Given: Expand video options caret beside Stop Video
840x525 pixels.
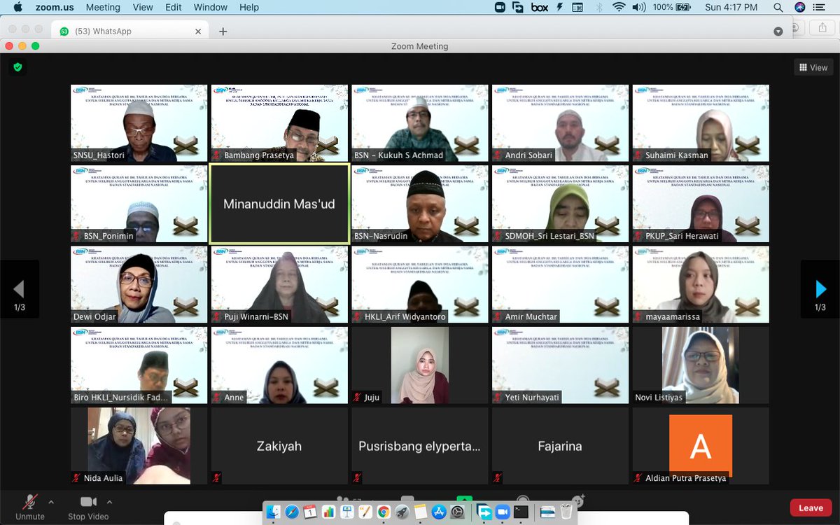Looking at the screenshot, I should tap(109, 502).
